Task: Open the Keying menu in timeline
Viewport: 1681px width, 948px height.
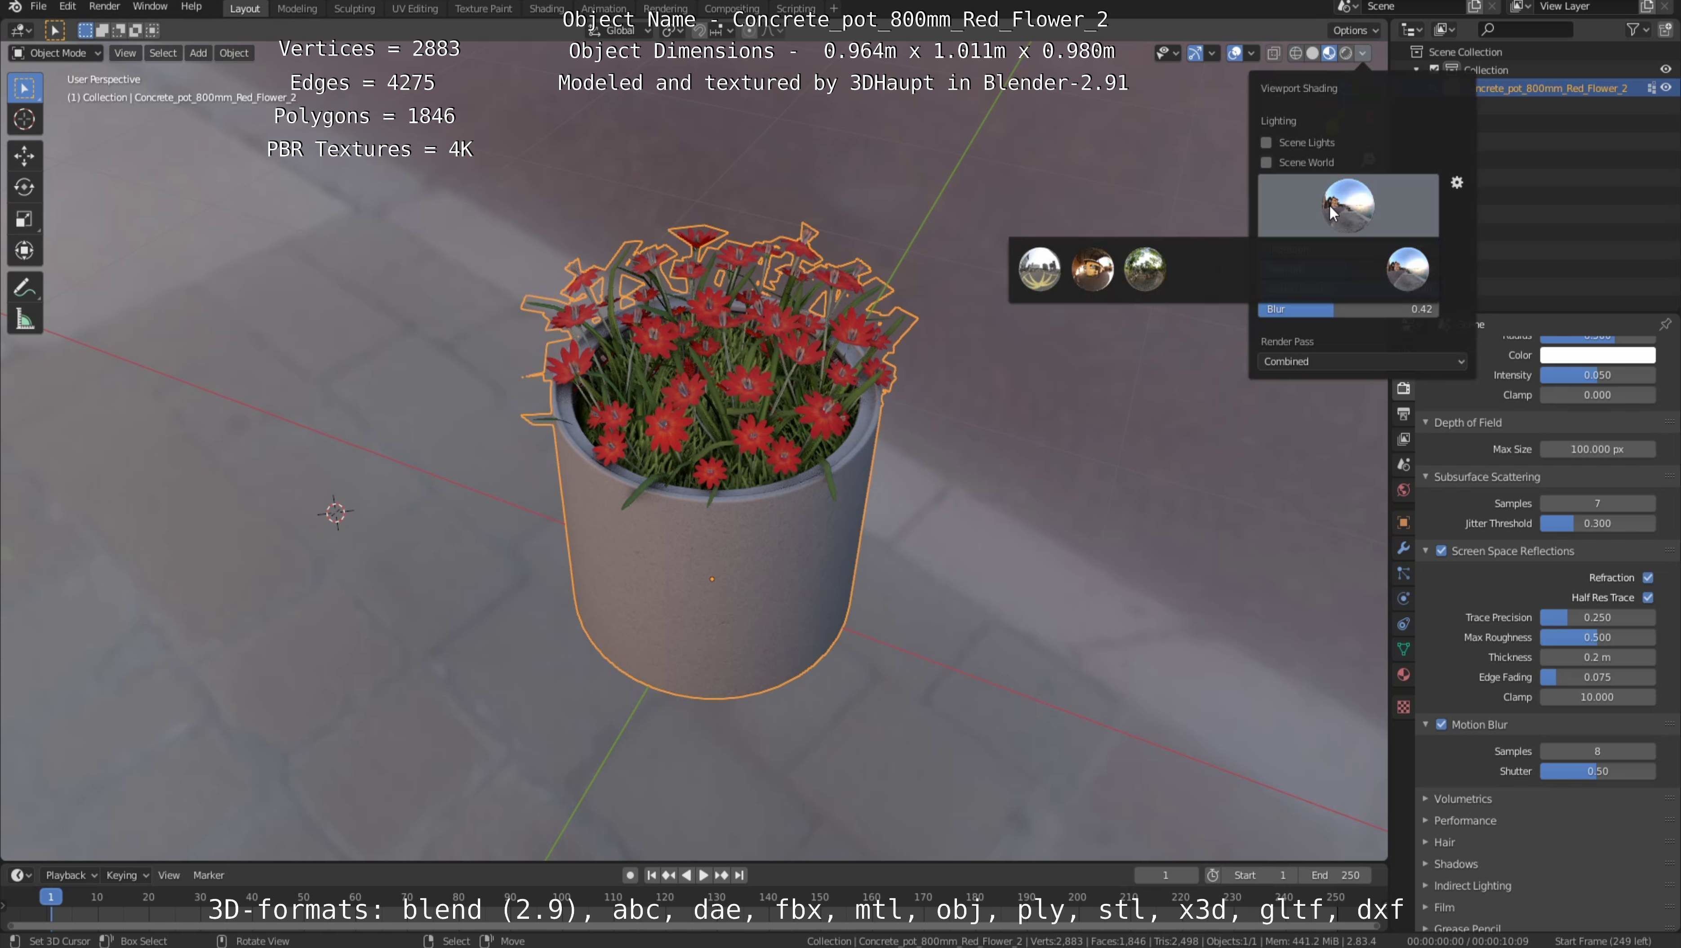Action: tap(127, 875)
